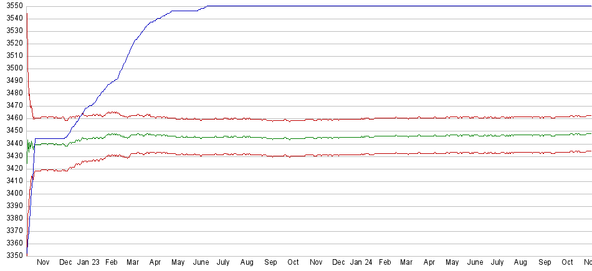Click the 3400 y-axis tick label
Screen dimensions: 592x271
[x=11, y=193]
